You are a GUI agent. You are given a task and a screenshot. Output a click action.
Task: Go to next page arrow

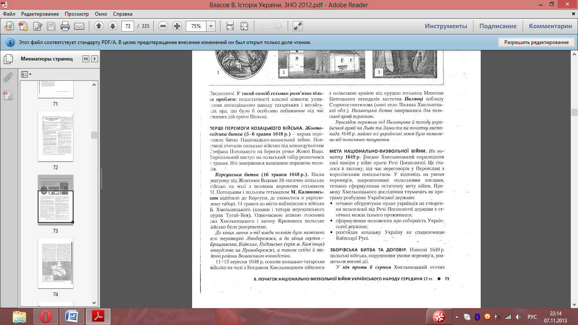coord(113,26)
